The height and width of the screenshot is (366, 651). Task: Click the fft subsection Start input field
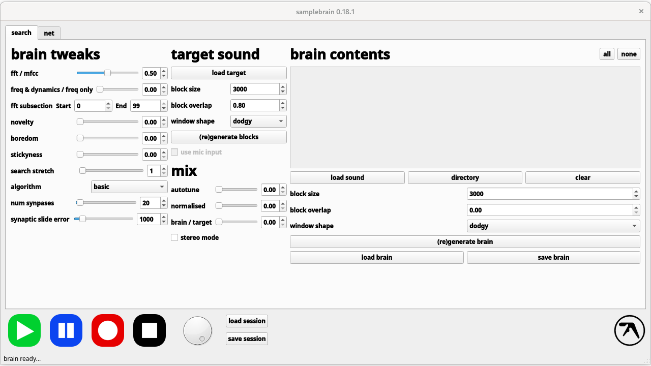90,106
